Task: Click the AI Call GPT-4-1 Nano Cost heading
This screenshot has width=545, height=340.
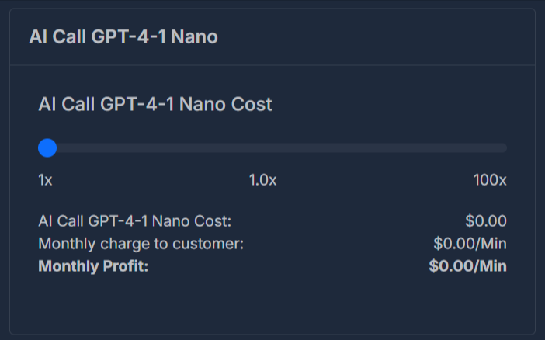Action: [155, 104]
